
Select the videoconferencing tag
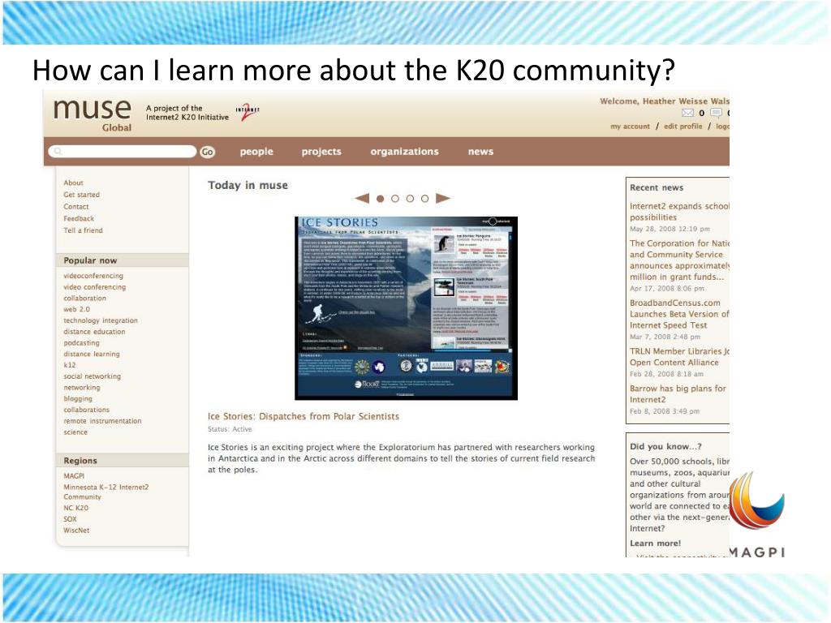[x=93, y=276]
